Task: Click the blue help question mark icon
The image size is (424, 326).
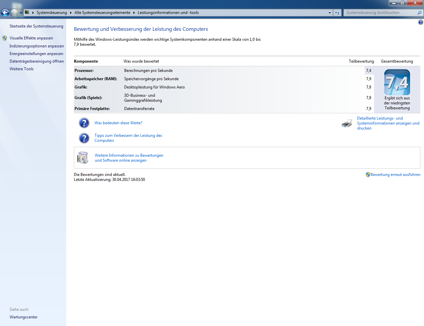Action: (420, 22)
